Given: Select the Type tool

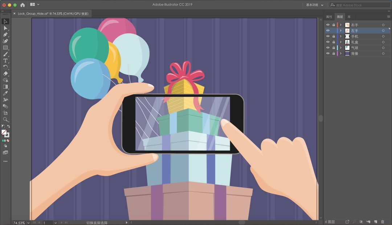Looking at the screenshot, I should [x=5, y=61].
